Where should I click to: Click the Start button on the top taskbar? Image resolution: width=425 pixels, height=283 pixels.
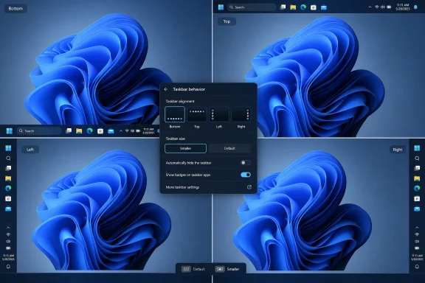point(221,7)
